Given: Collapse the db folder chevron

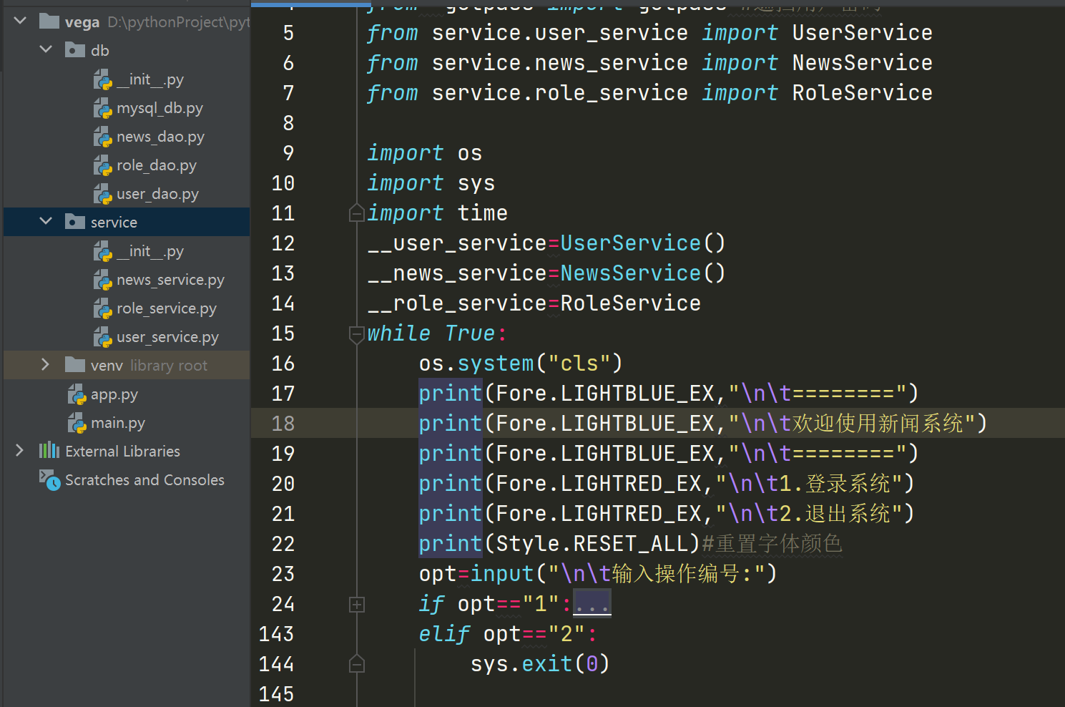Looking at the screenshot, I should pyautogui.click(x=46, y=49).
